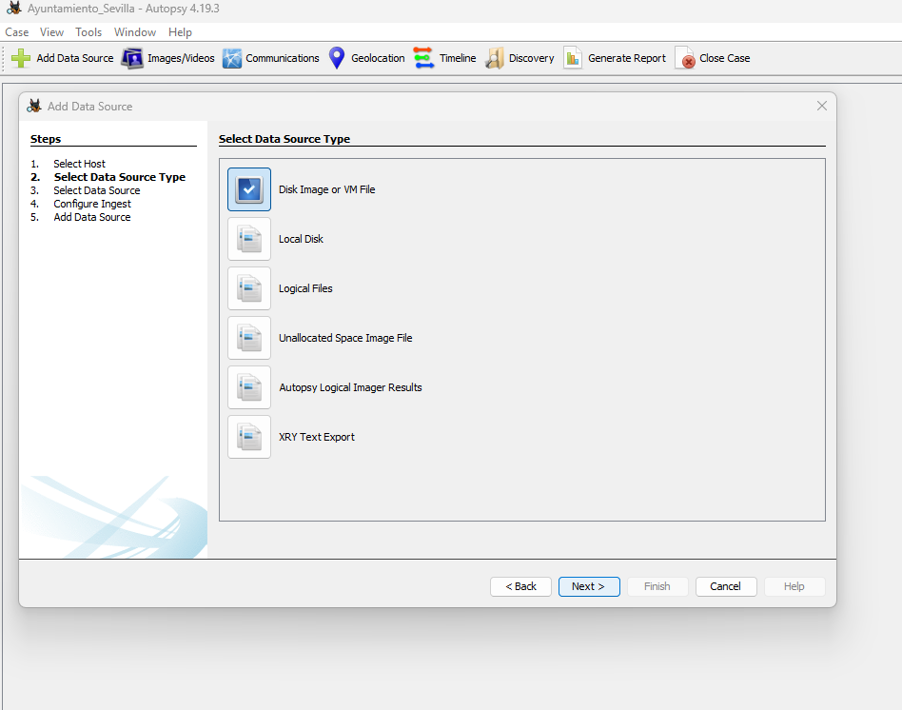Click the Autopsy dog icon in title bar
This screenshot has height=710, width=902.
pyautogui.click(x=14, y=8)
